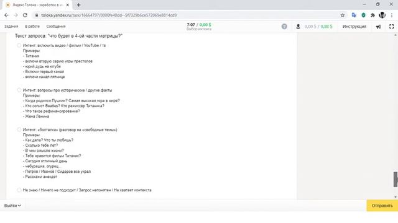Viewport: 398px width, 223px height.
Task: Select intent "вопросы про исторические / другие факты"
Action: pos(19,90)
